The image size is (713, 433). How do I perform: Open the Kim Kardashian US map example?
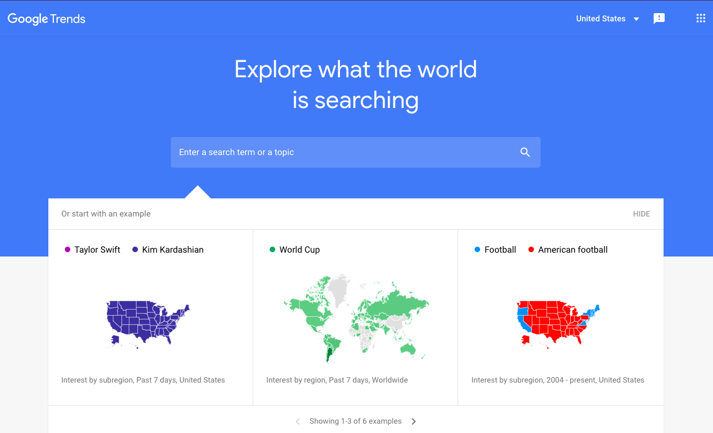(148, 323)
